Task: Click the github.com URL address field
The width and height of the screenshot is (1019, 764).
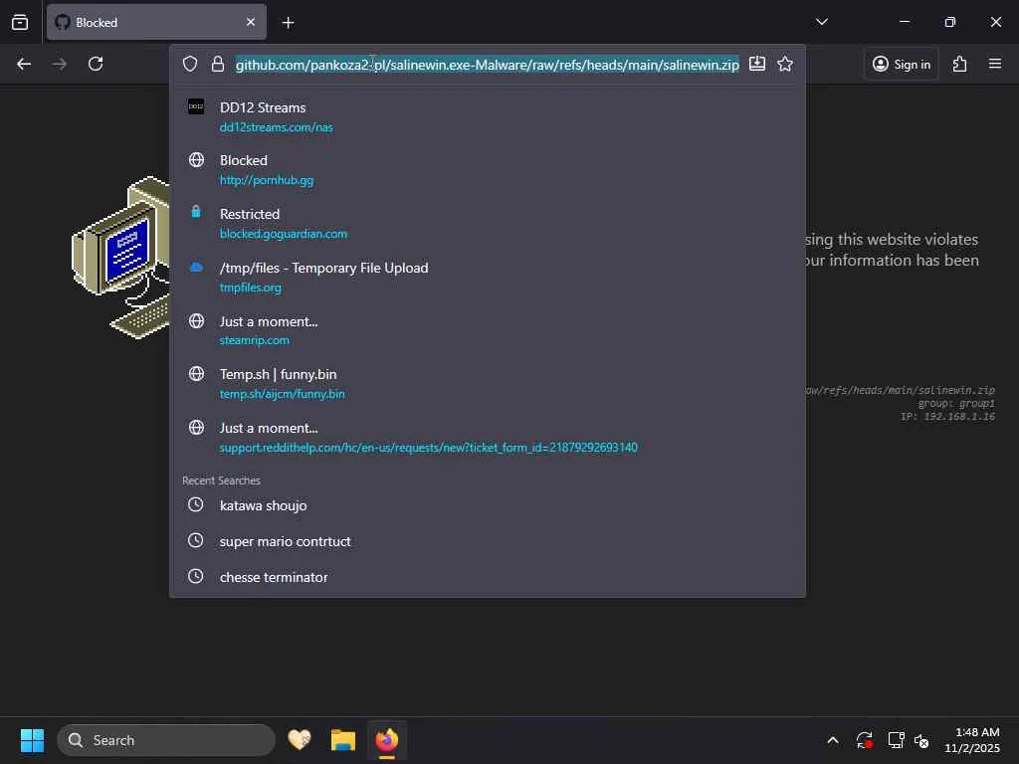Action: click(x=488, y=65)
